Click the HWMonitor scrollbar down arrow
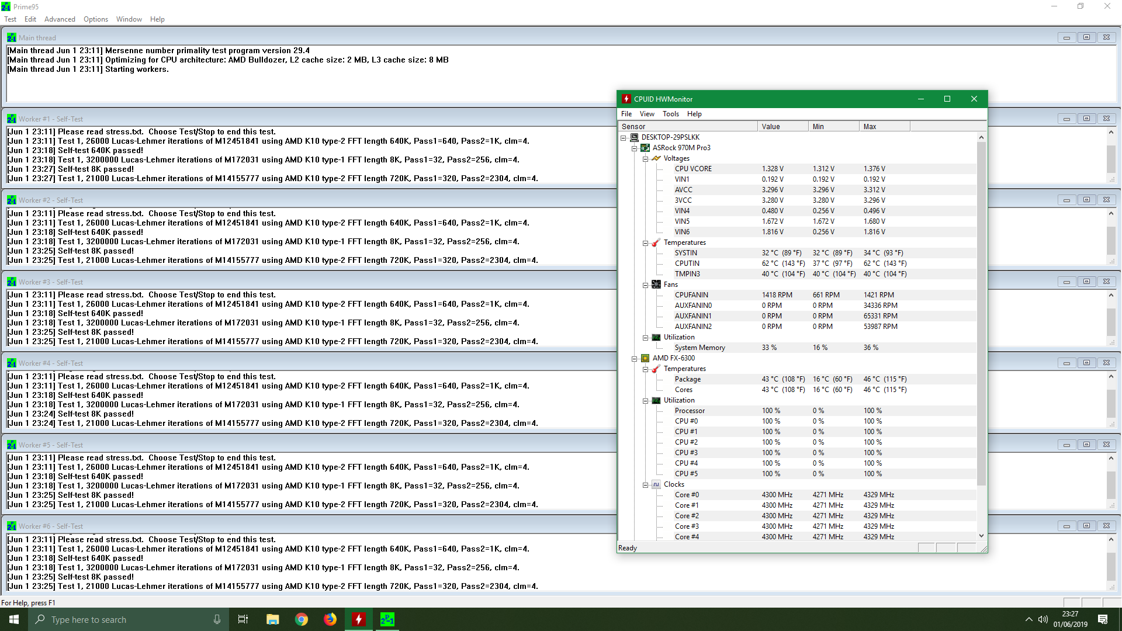This screenshot has width=1122, height=631. click(981, 535)
